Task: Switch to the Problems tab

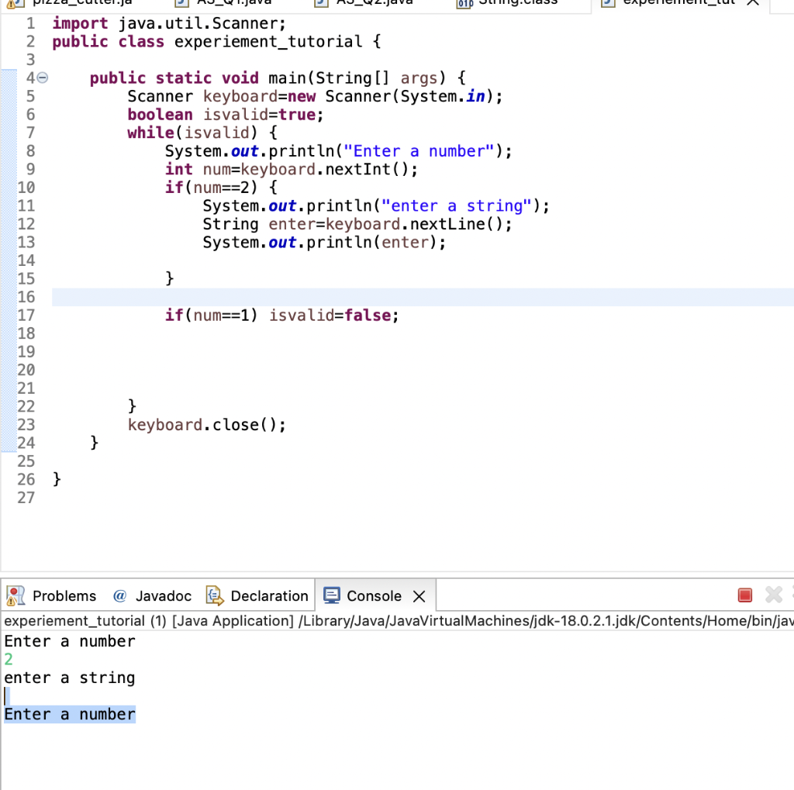Action: (x=52, y=596)
